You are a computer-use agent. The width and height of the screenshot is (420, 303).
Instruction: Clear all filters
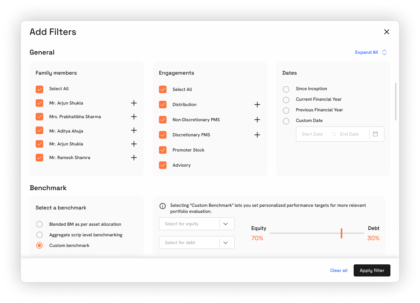point(339,270)
